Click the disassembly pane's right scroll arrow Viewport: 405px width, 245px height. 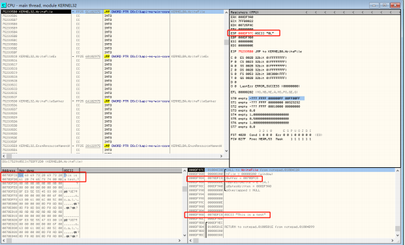pyautogui.click(x=221, y=156)
